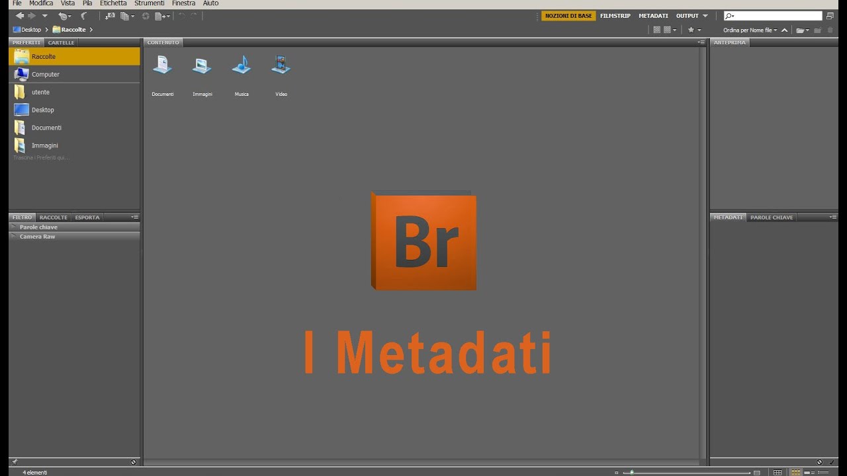Click the delete trash icon
This screenshot has height=476, width=847.
point(830,30)
